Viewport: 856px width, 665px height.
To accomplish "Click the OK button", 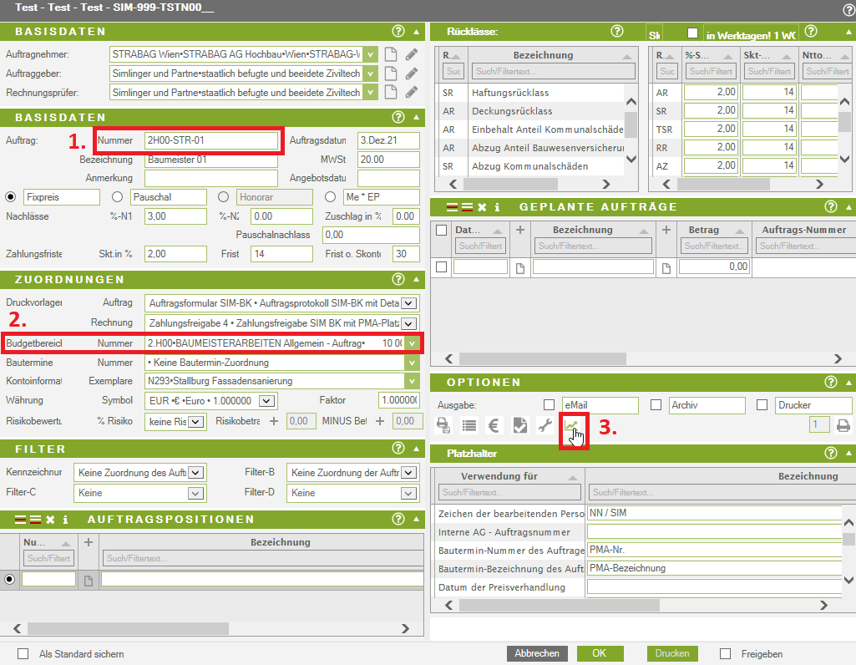I will tap(599, 653).
